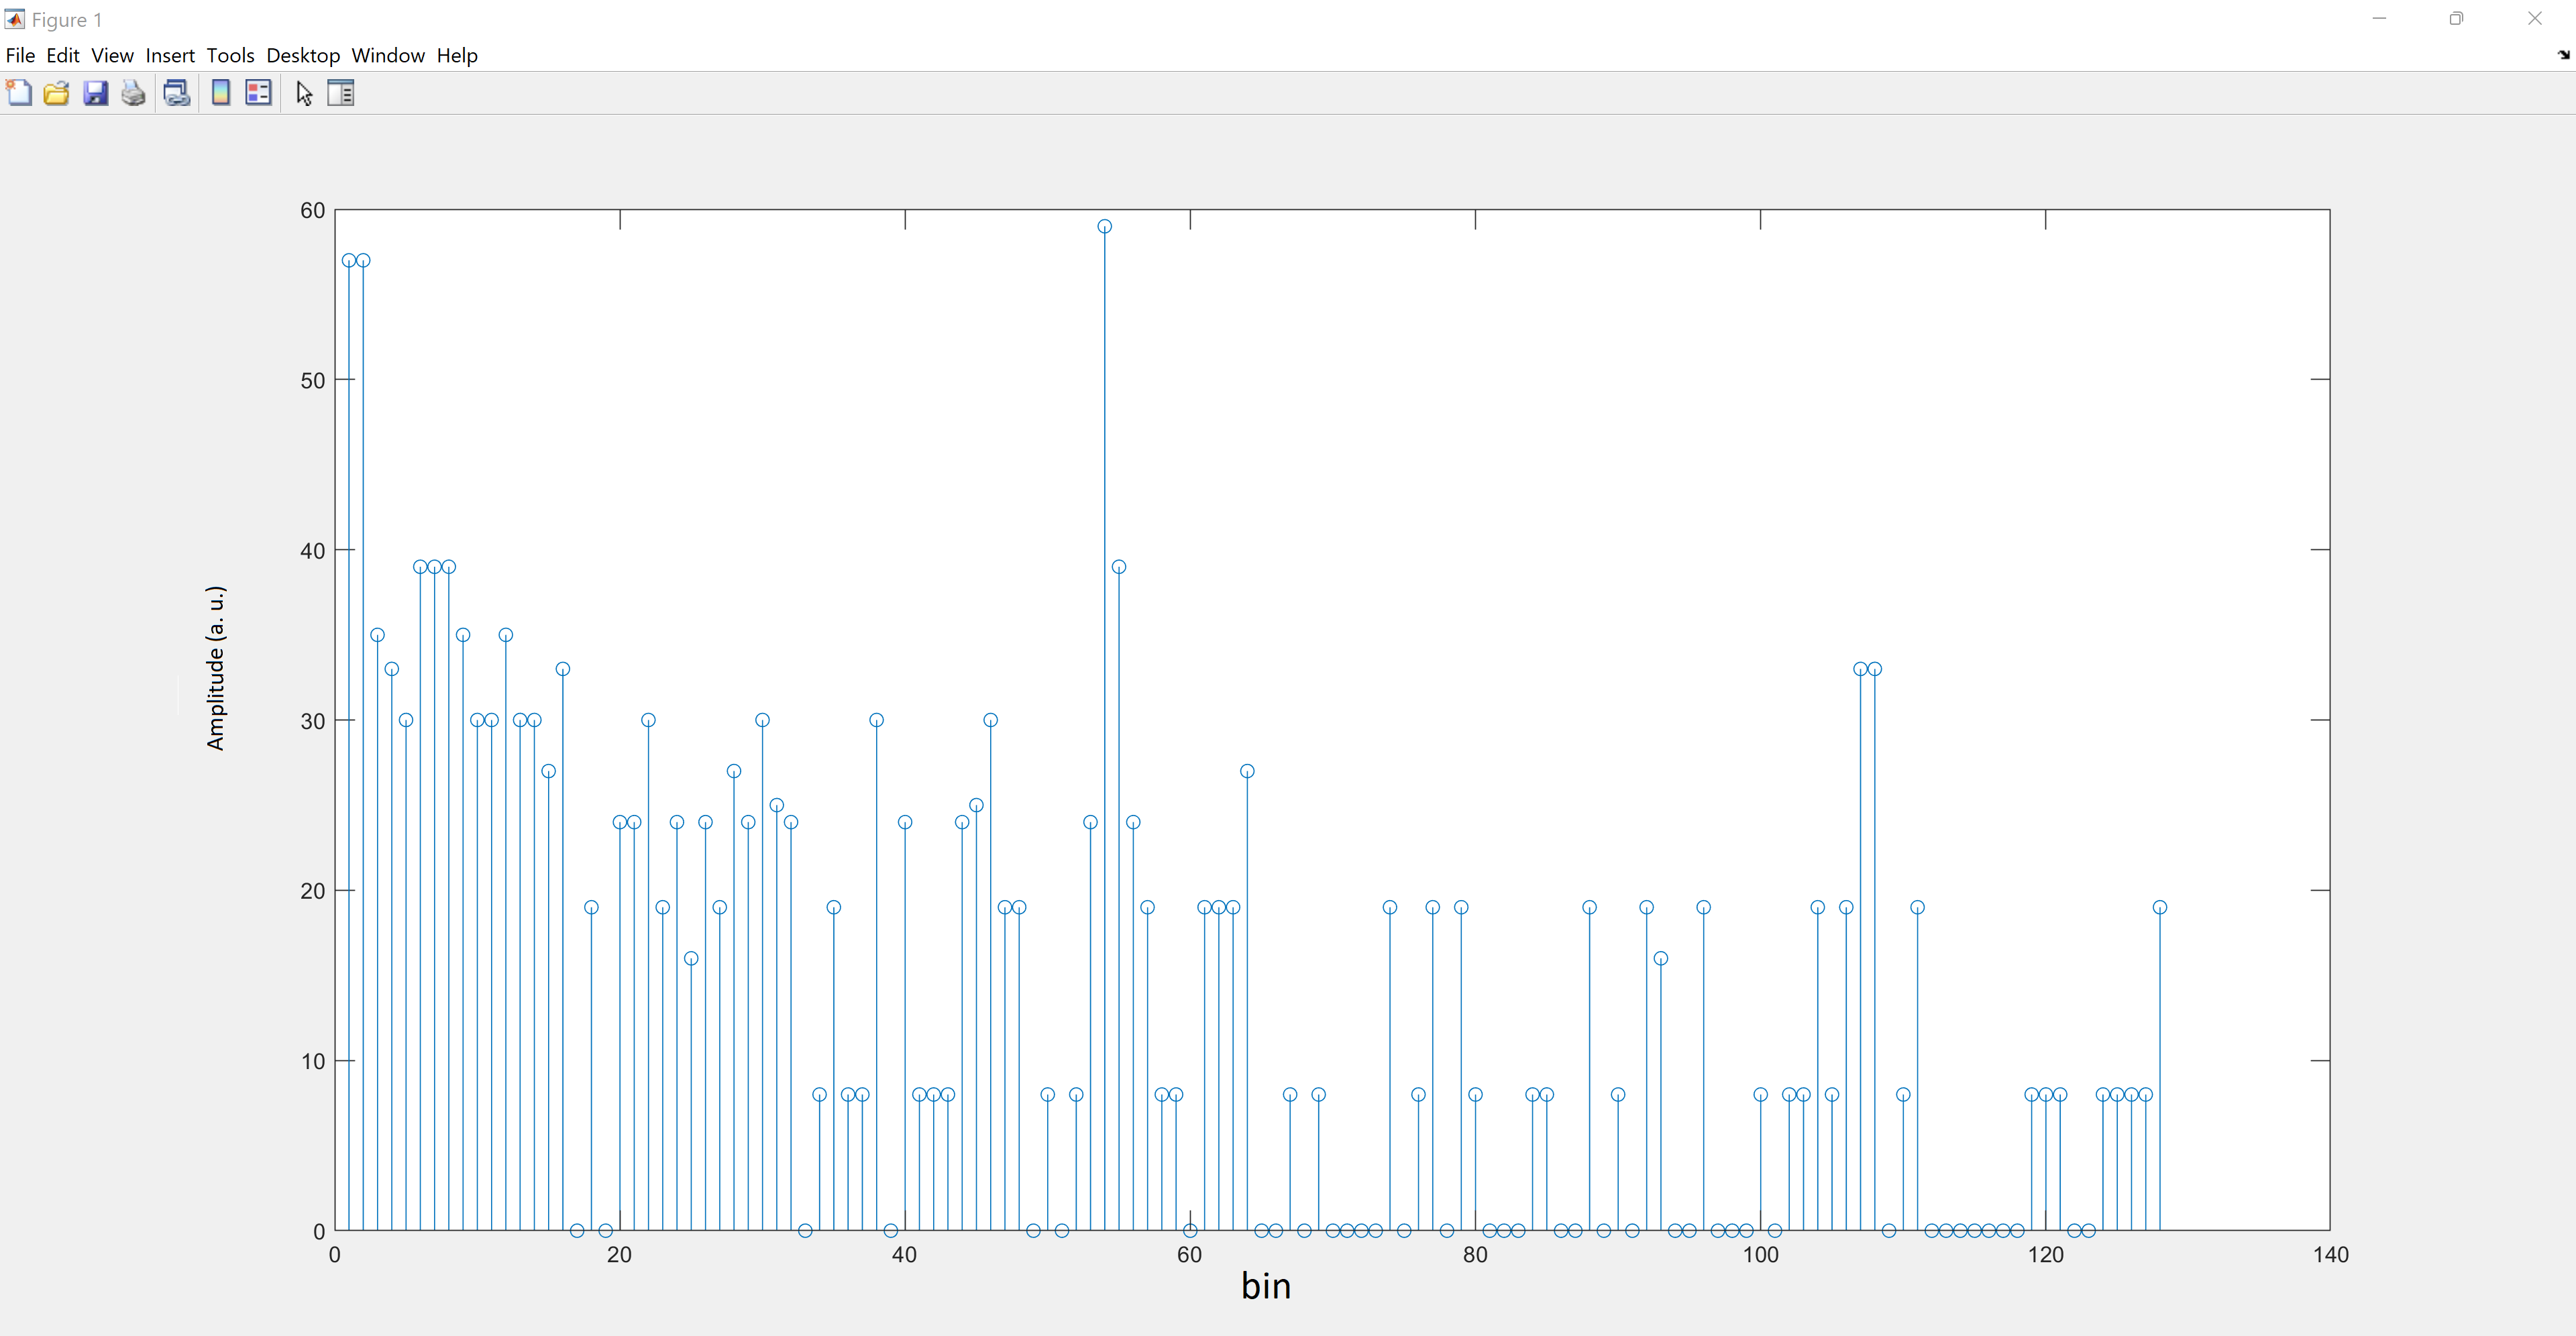Image resolution: width=2576 pixels, height=1336 pixels.
Task: Open the Desktop menu
Action: pyautogui.click(x=303, y=56)
